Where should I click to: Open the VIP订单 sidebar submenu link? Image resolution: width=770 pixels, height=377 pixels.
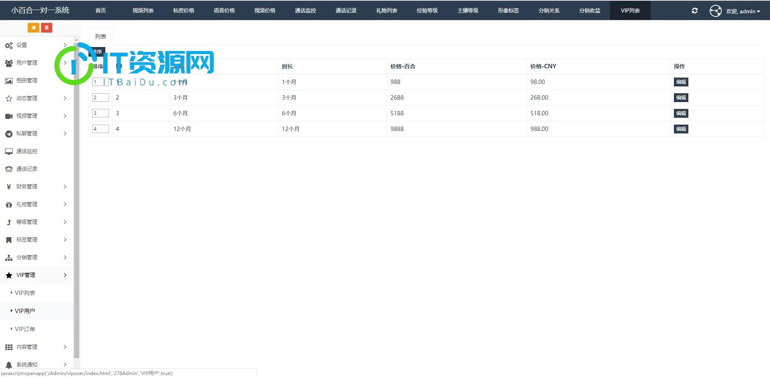pos(25,329)
